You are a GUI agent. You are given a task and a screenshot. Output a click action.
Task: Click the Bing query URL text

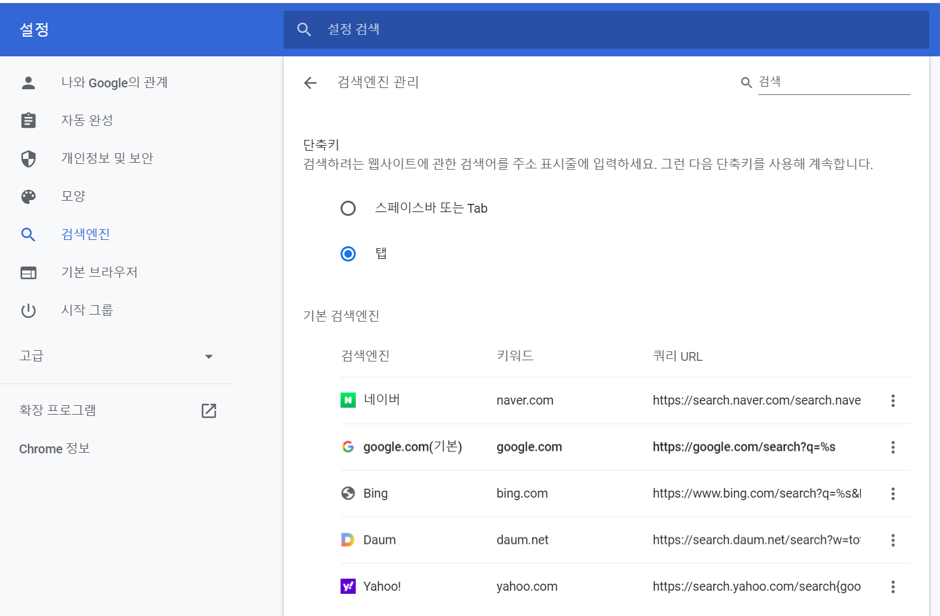coord(756,493)
